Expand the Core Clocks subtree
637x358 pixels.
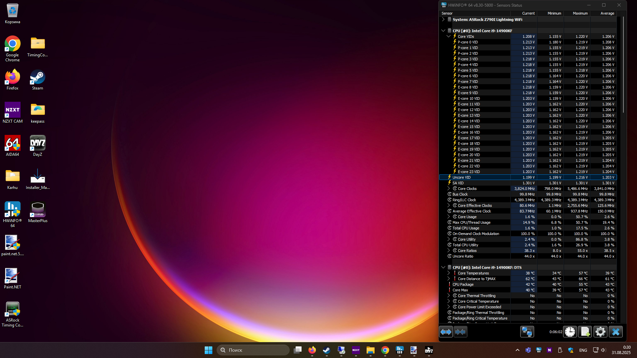(x=449, y=189)
